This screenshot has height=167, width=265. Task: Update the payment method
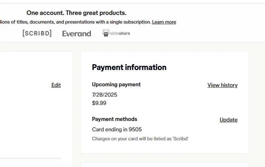tap(229, 120)
